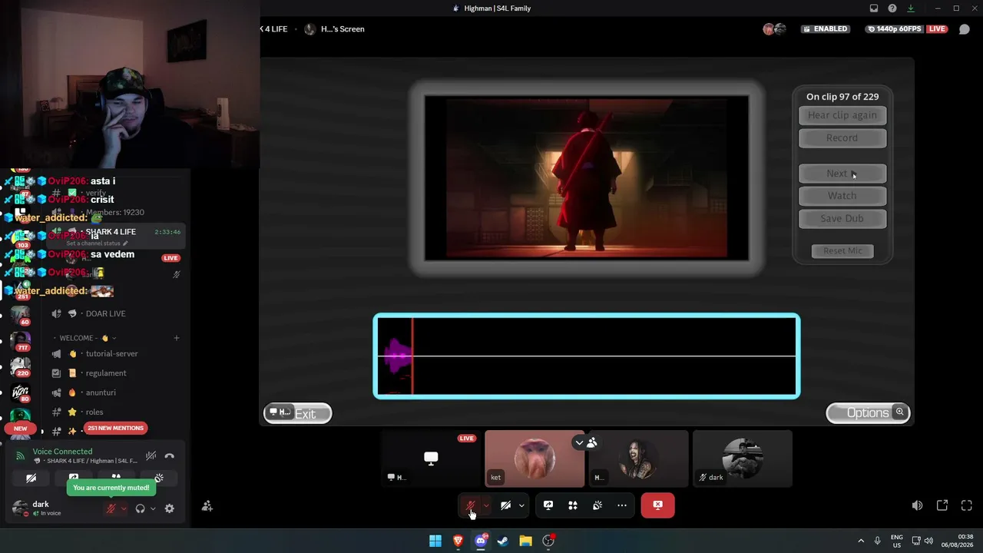The width and height of the screenshot is (983, 553).
Task: Click the Record button in dubbing app
Action: coord(842,138)
